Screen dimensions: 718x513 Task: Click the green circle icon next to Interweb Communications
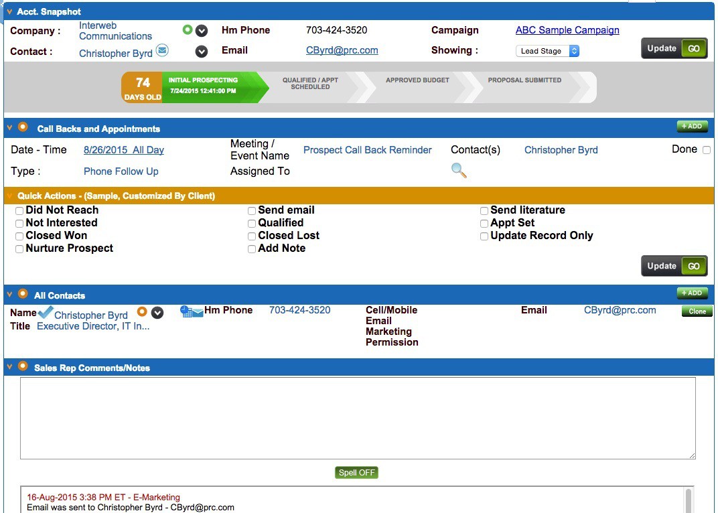click(x=188, y=29)
